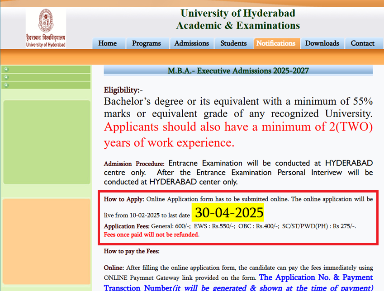Click the University of Hyderabad logo
This screenshot has height=291, width=384.
pyautogui.click(x=46, y=28)
